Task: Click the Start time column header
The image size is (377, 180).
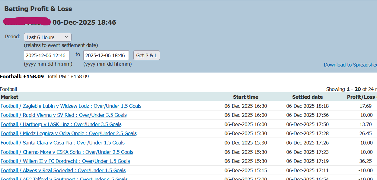Action: pyautogui.click(x=246, y=97)
